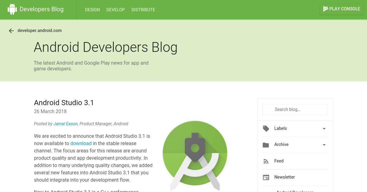
Task: Click the 'Product Manager, Android' byline text
Action: [104, 124]
